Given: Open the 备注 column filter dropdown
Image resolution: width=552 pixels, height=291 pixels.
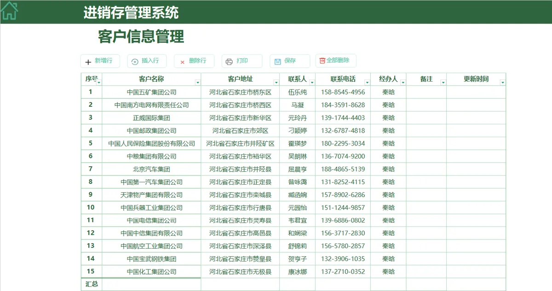Looking at the screenshot, I should (x=443, y=82).
